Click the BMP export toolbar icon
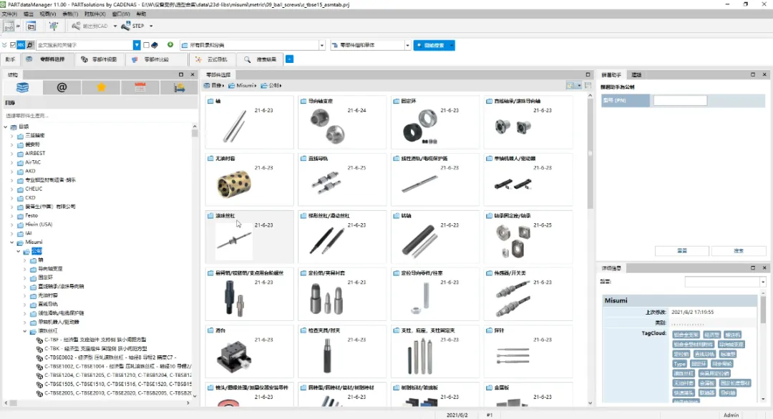 pyautogui.click(x=9, y=26)
